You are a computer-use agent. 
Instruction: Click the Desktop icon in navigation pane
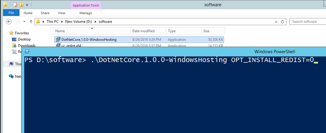14,39
